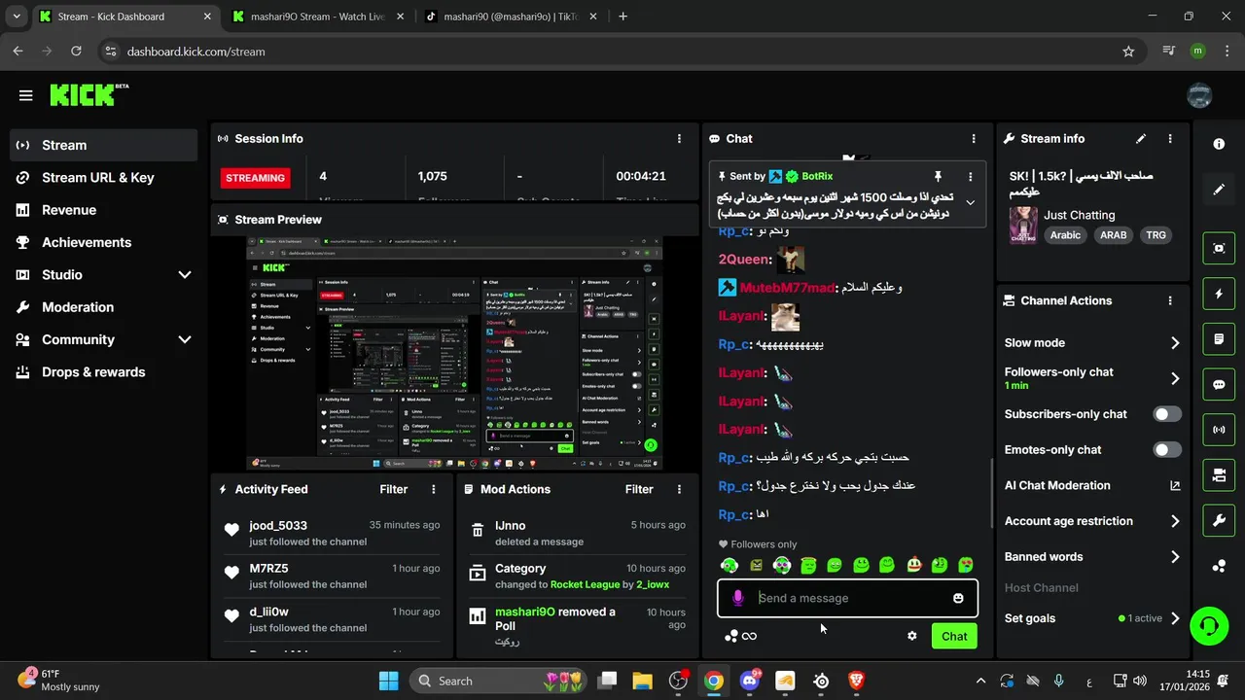1245x700 pixels.
Task: Toggle Activity Feed lightning widget in sidebar
Action: pyautogui.click(x=1219, y=294)
